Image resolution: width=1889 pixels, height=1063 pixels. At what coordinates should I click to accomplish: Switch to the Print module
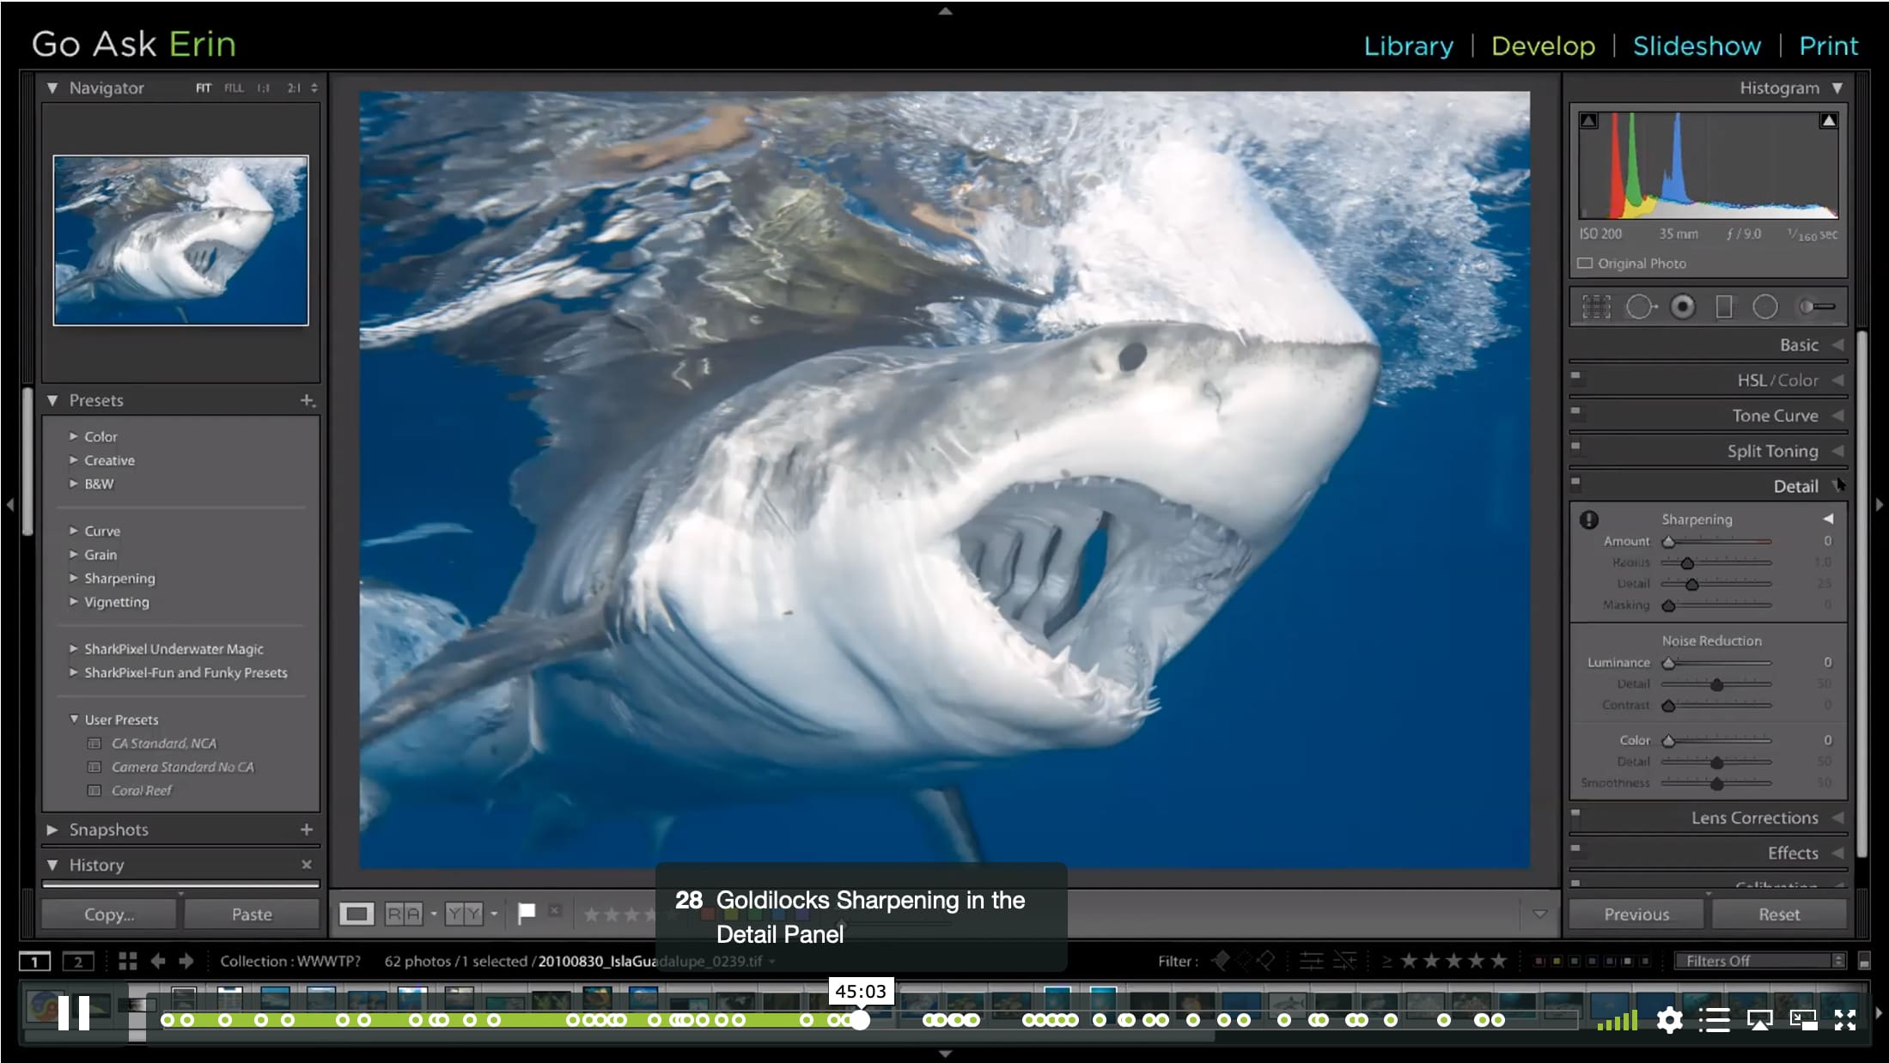click(1828, 46)
